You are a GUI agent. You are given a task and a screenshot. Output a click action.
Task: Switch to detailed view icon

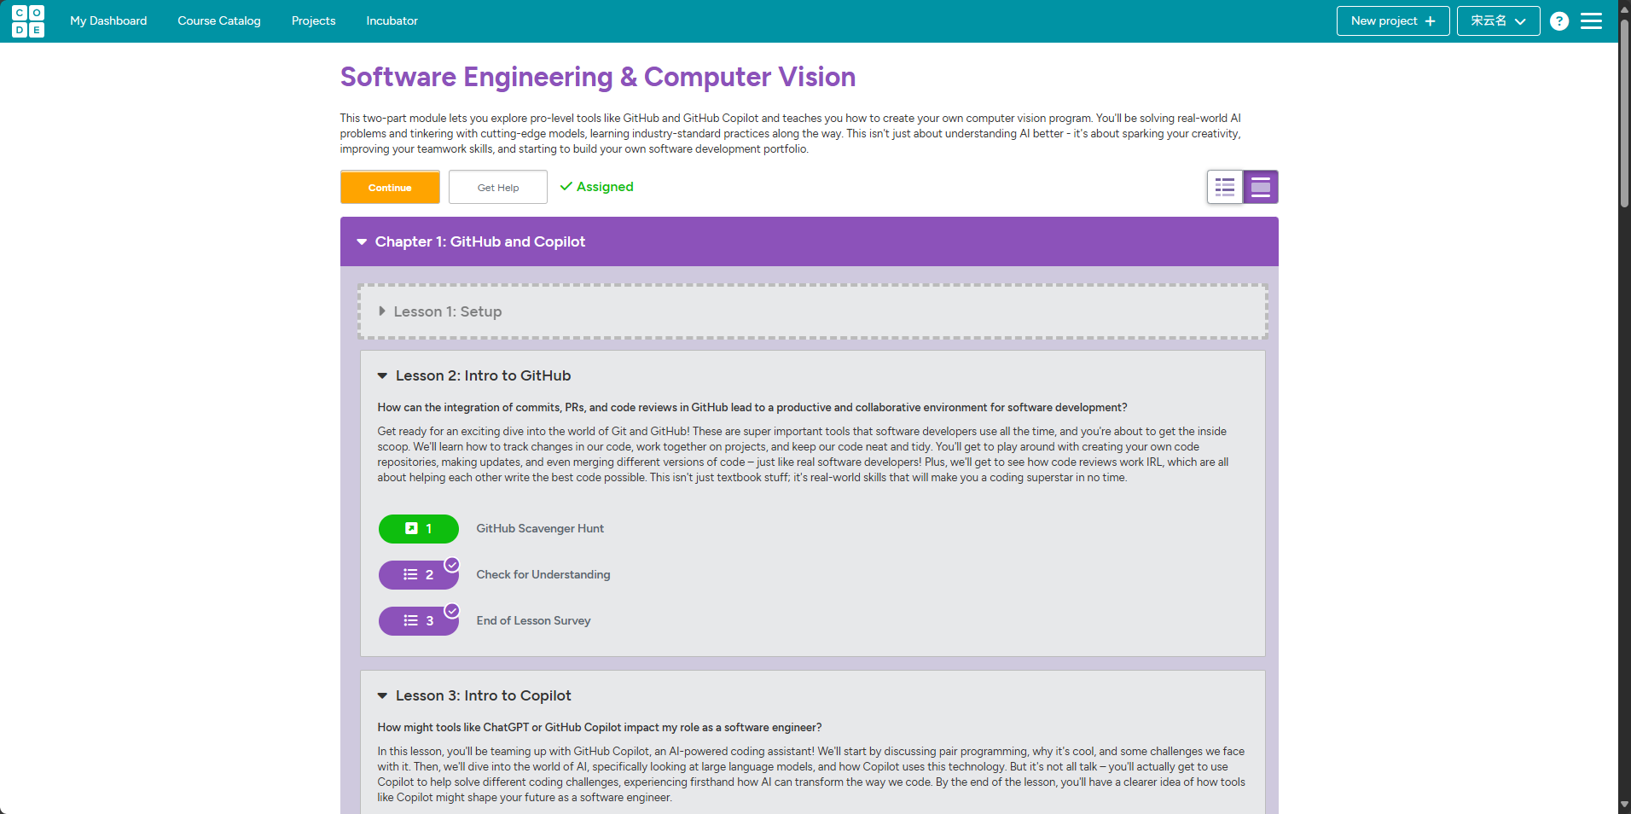pos(1261,187)
